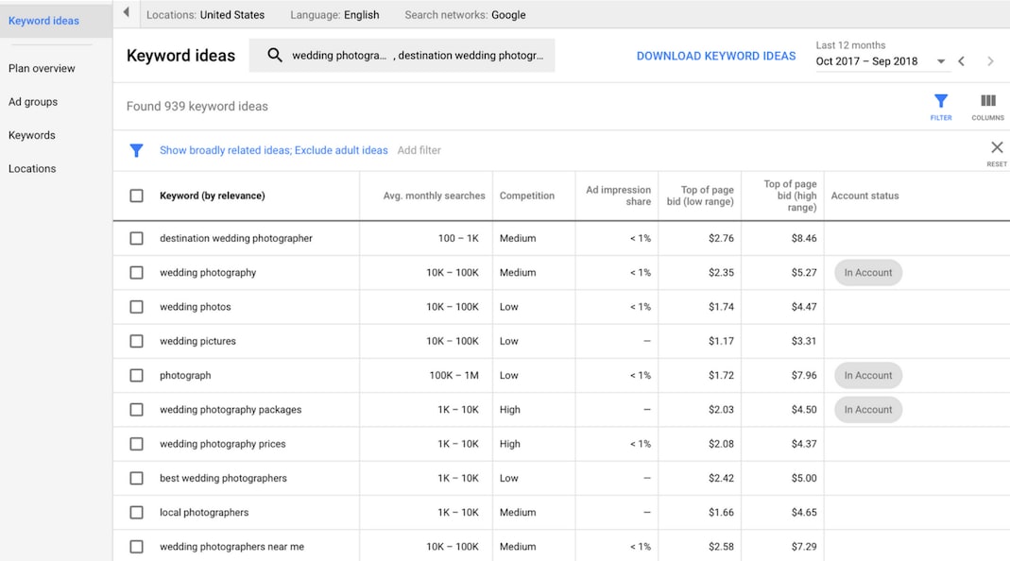Check photograph row

137,376
